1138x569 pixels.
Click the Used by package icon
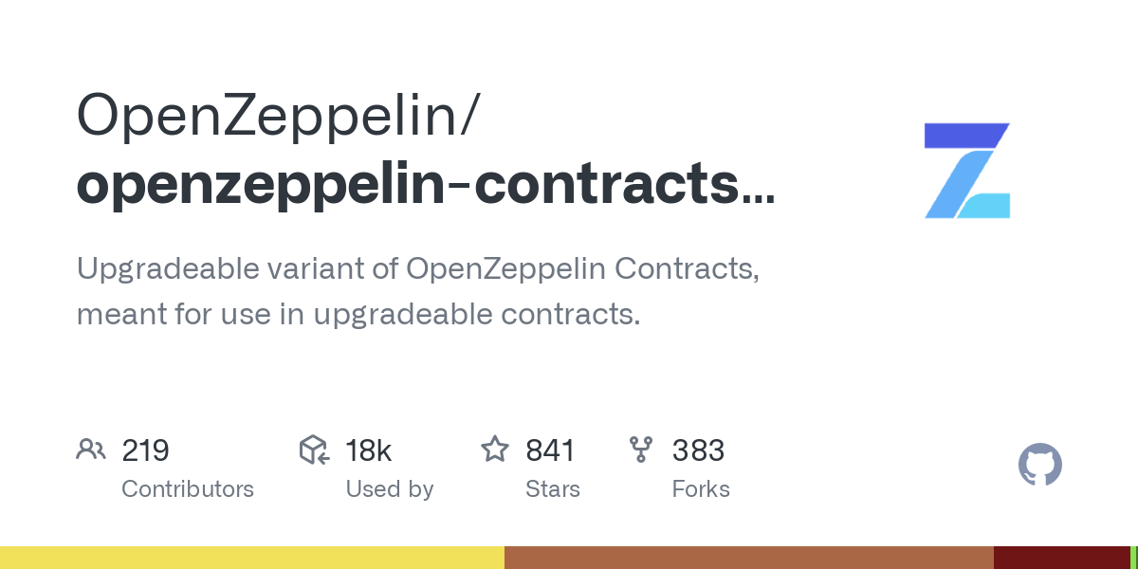click(x=314, y=450)
